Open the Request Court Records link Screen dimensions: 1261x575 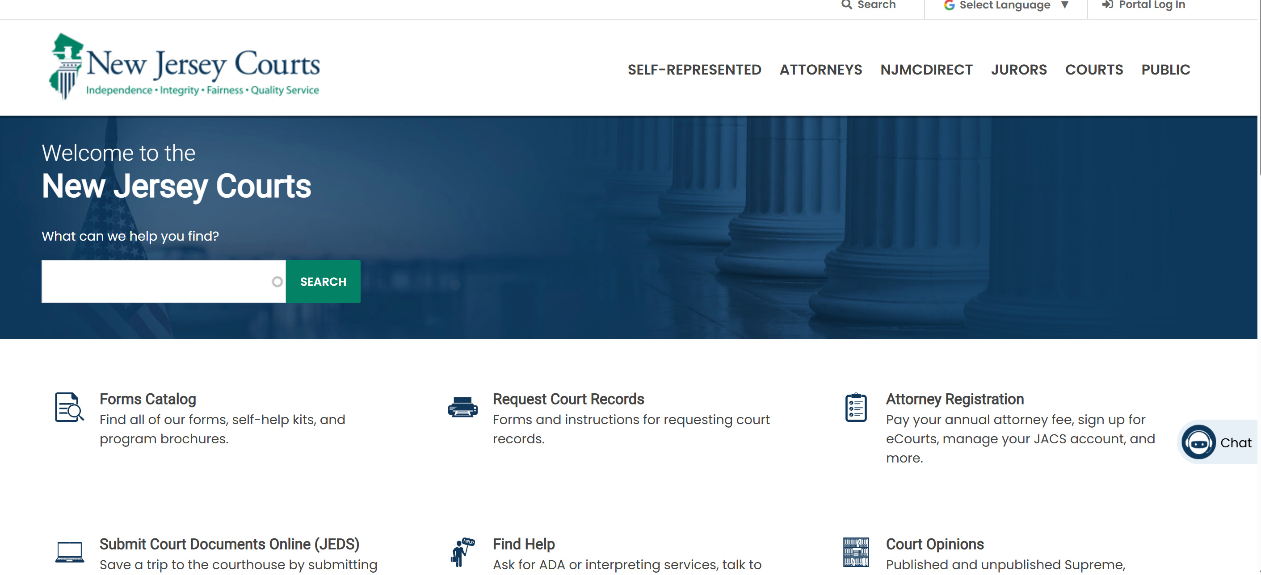[x=568, y=399]
